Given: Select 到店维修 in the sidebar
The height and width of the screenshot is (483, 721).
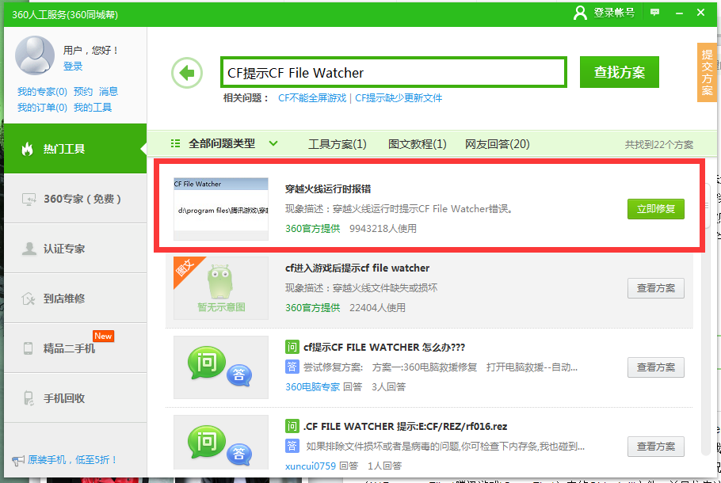Looking at the screenshot, I should (75, 299).
